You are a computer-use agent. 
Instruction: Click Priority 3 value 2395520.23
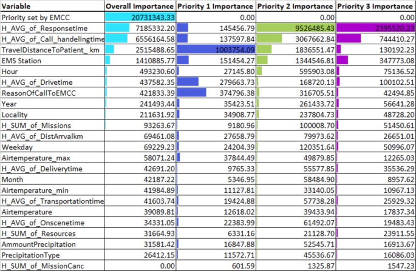tap(395, 28)
